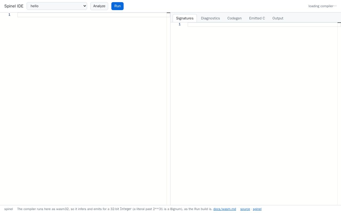The height and width of the screenshot is (213, 341).
Task: View the Emitted C tab
Action: pyautogui.click(x=257, y=18)
